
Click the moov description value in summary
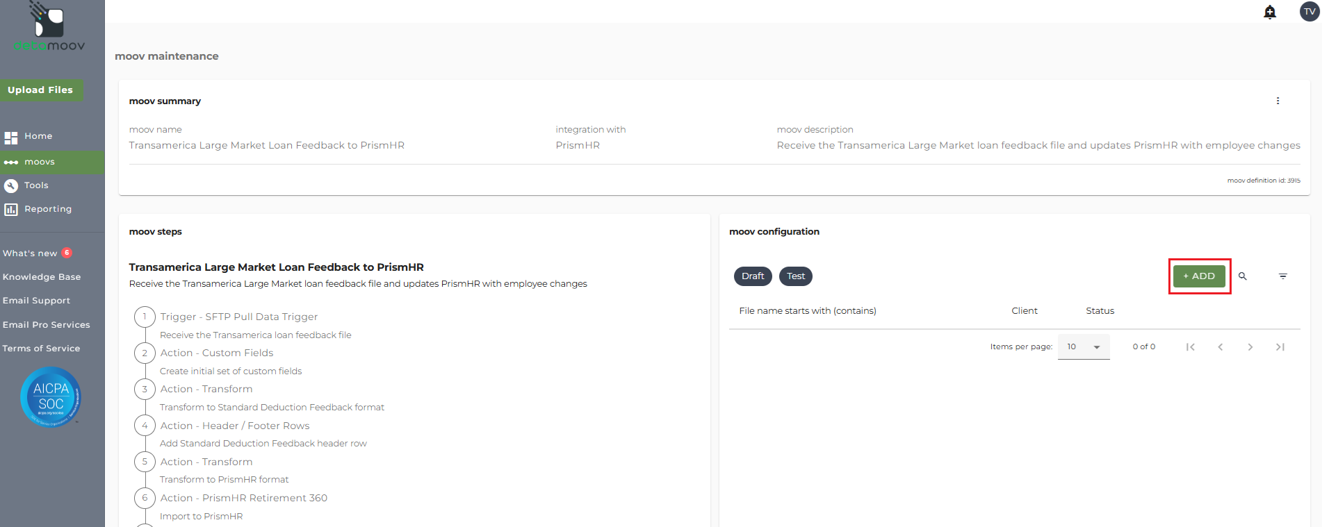[x=1038, y=145]
